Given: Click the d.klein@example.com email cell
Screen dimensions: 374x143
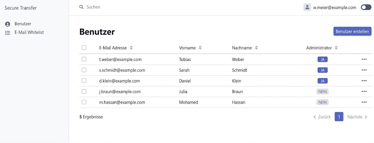Looking at the screenshot, I should tap(119, 81).
